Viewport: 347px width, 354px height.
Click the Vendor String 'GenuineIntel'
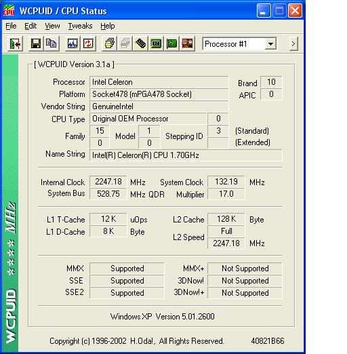coord(159,106)
